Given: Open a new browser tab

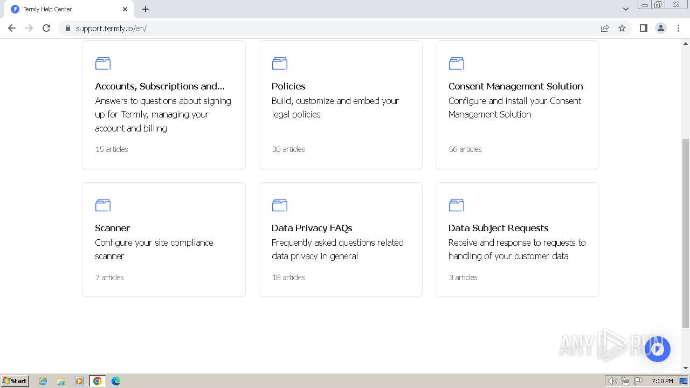Looking at the screenshot, I should (x=146, y=9).
